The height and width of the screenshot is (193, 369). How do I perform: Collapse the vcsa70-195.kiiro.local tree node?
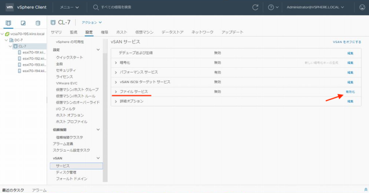(x=2, y=34)
